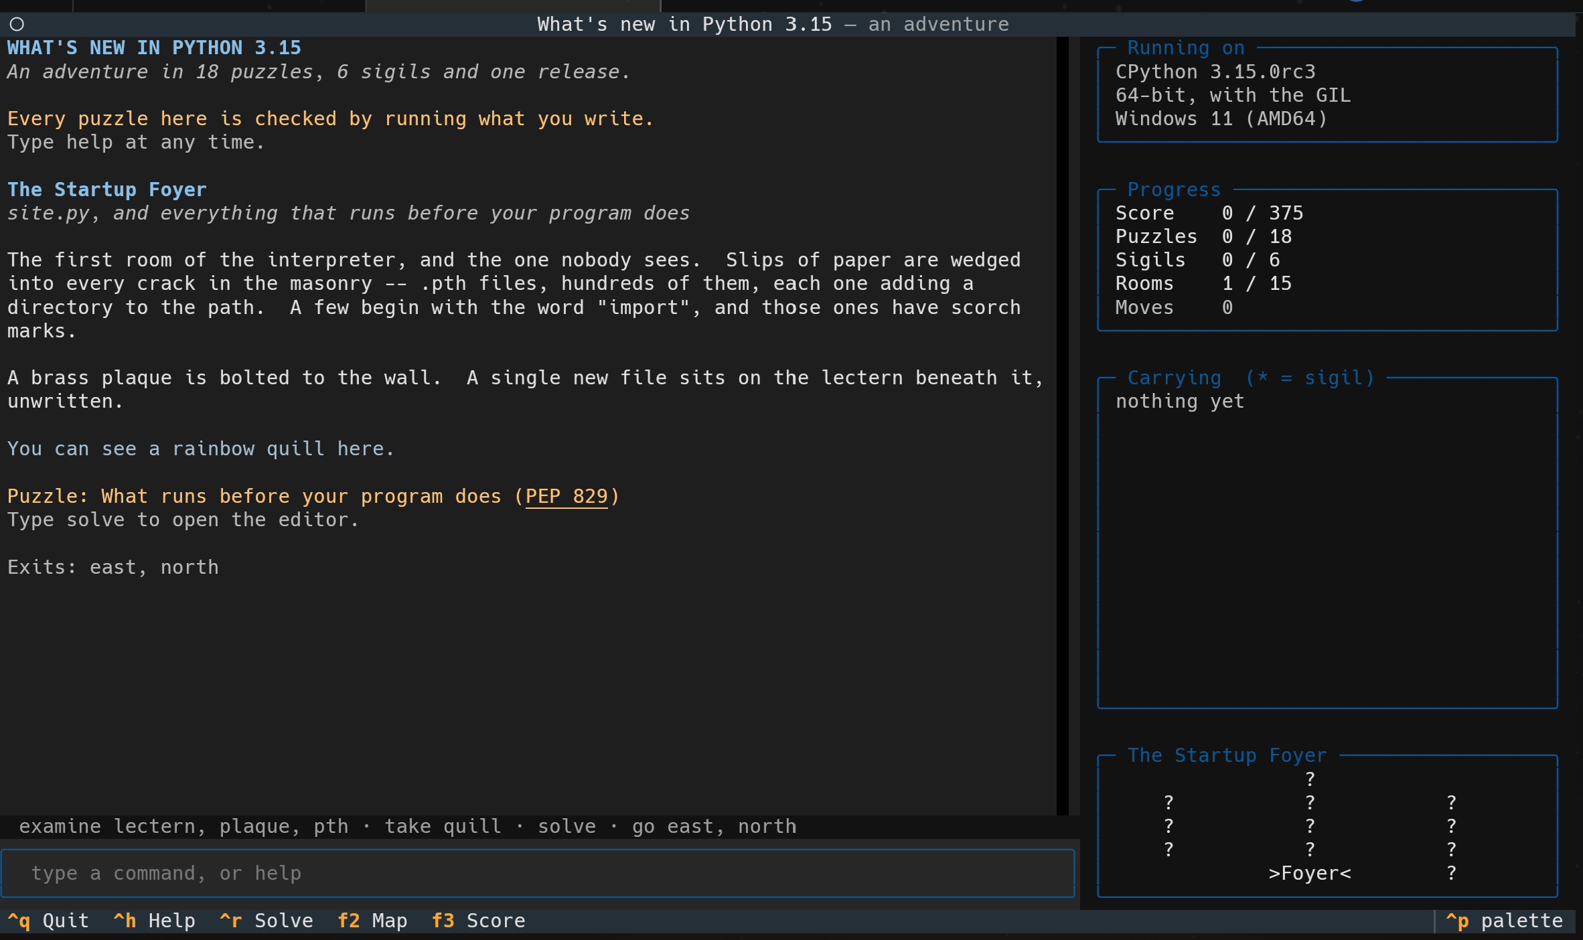Click 'nothing yet' in Carrying panel
The height and width of the screenshot is (940, 1583).
tap(1180, 401)
